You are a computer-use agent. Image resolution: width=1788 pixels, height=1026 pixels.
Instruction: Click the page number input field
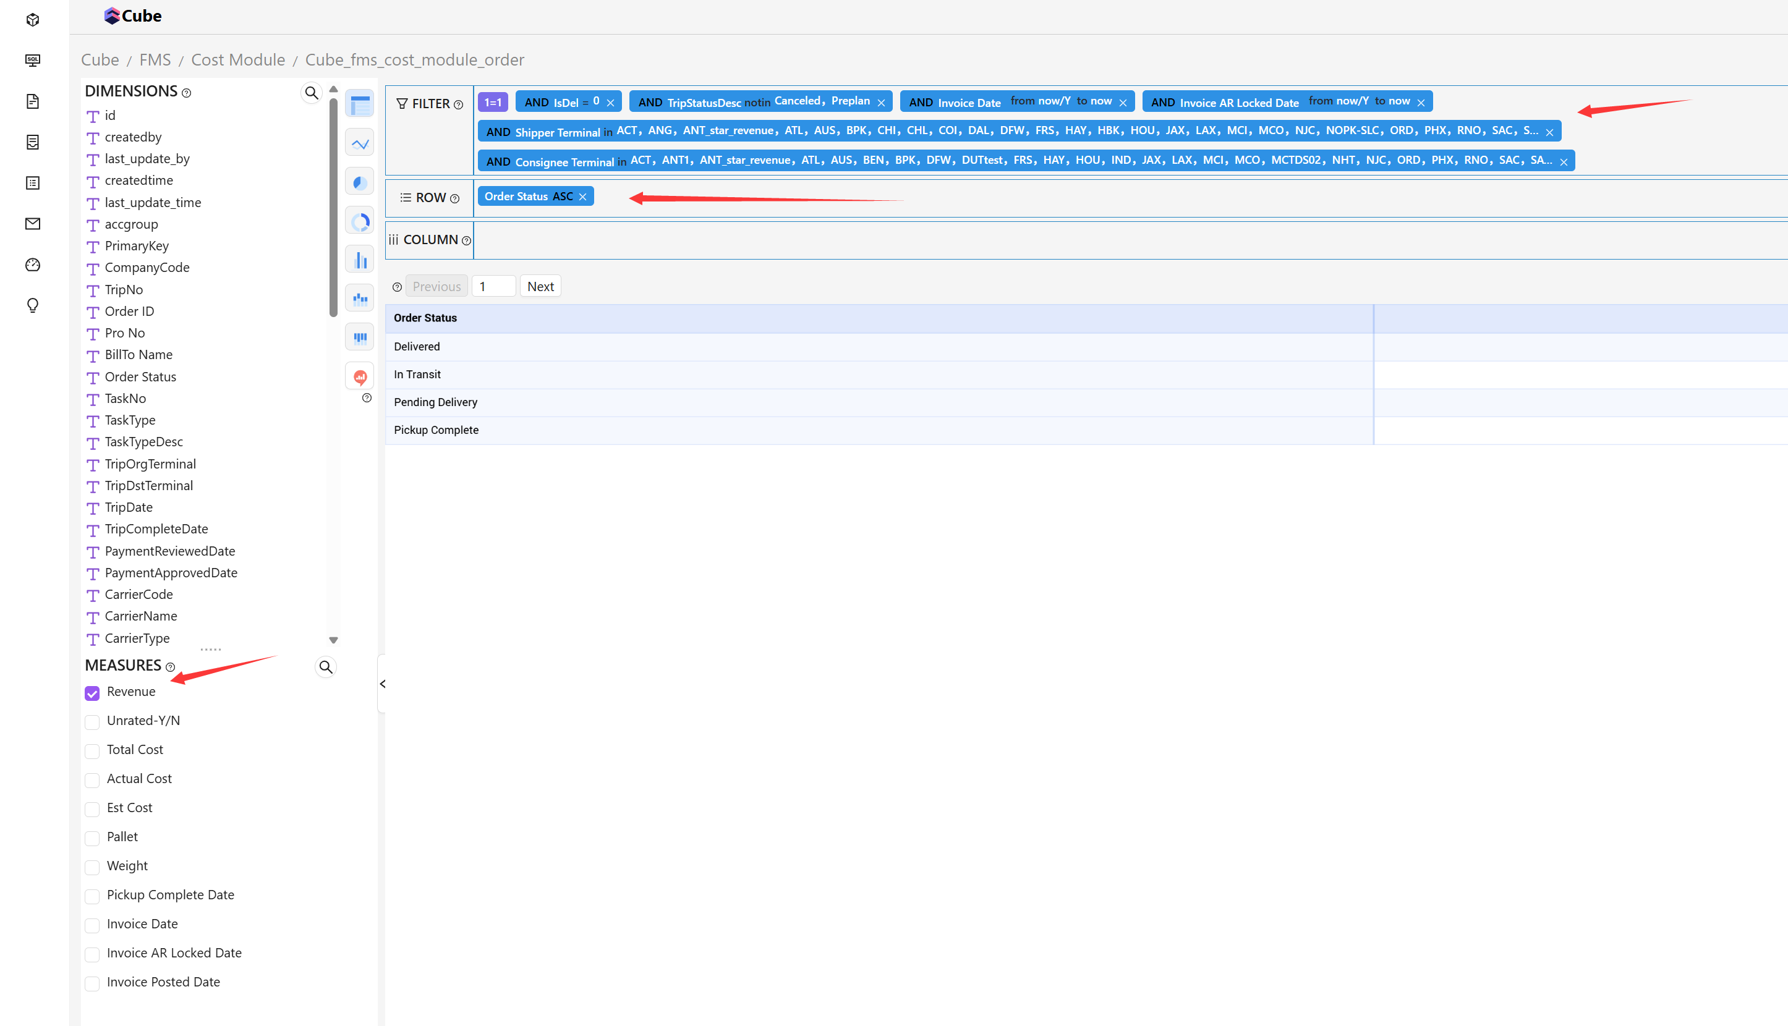(x=493, y=286)
